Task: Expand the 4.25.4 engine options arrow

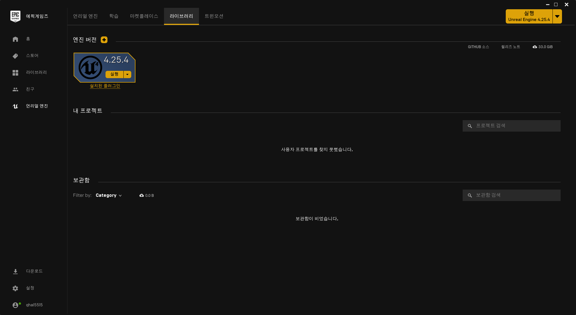Action: point(127,74)
